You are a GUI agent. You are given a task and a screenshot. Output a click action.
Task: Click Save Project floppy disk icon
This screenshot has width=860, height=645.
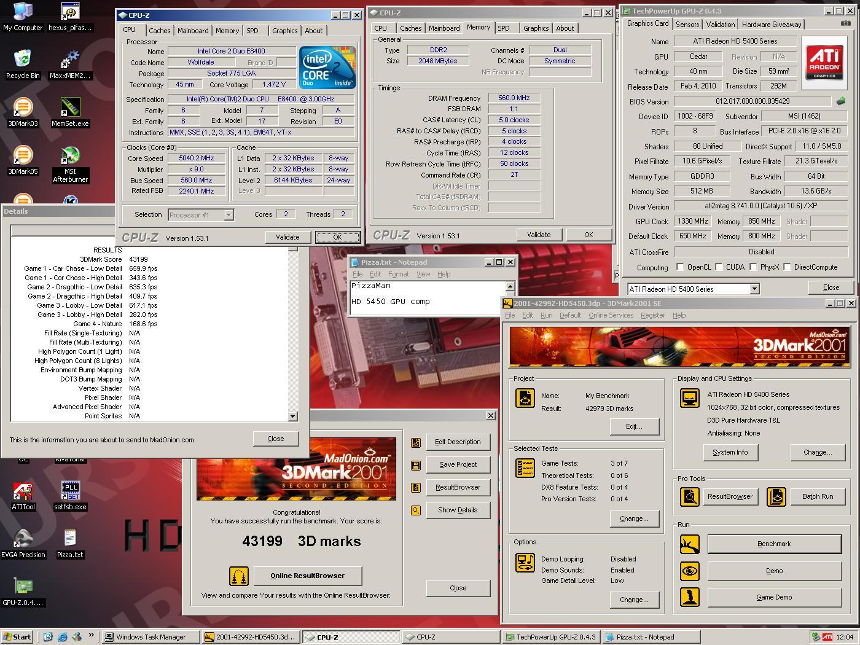[416, 465]
